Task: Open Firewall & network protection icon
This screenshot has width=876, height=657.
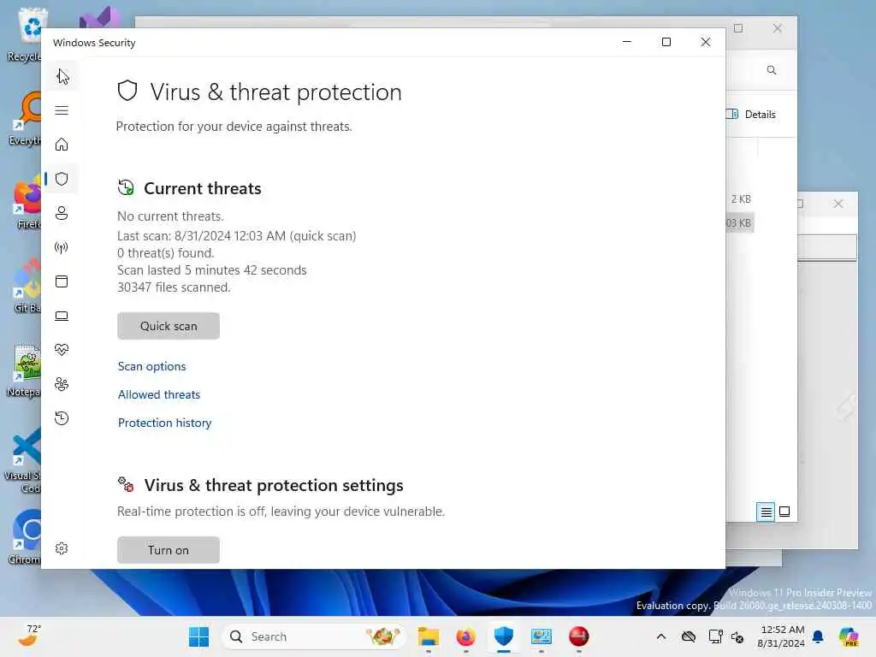Action: pyautogui.click(x=62, y=247)
